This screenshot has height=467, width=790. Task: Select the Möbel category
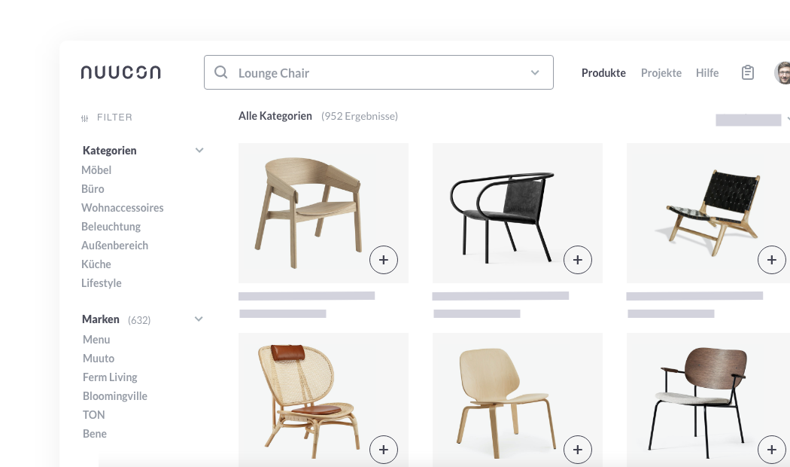pos(96,170)
